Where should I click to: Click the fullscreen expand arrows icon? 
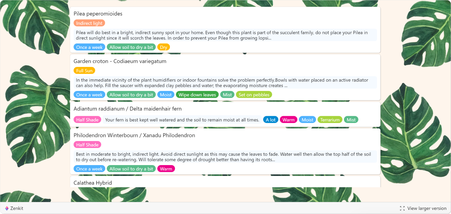(402, 208)
